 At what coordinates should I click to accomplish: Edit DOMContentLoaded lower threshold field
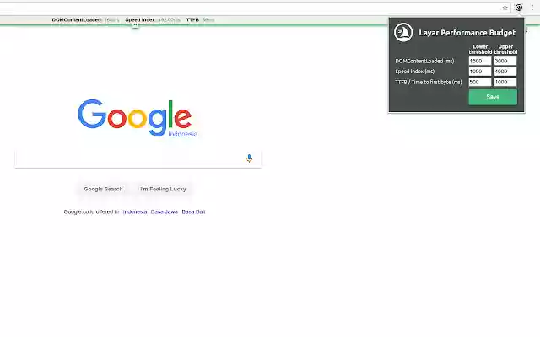(480, 61)
